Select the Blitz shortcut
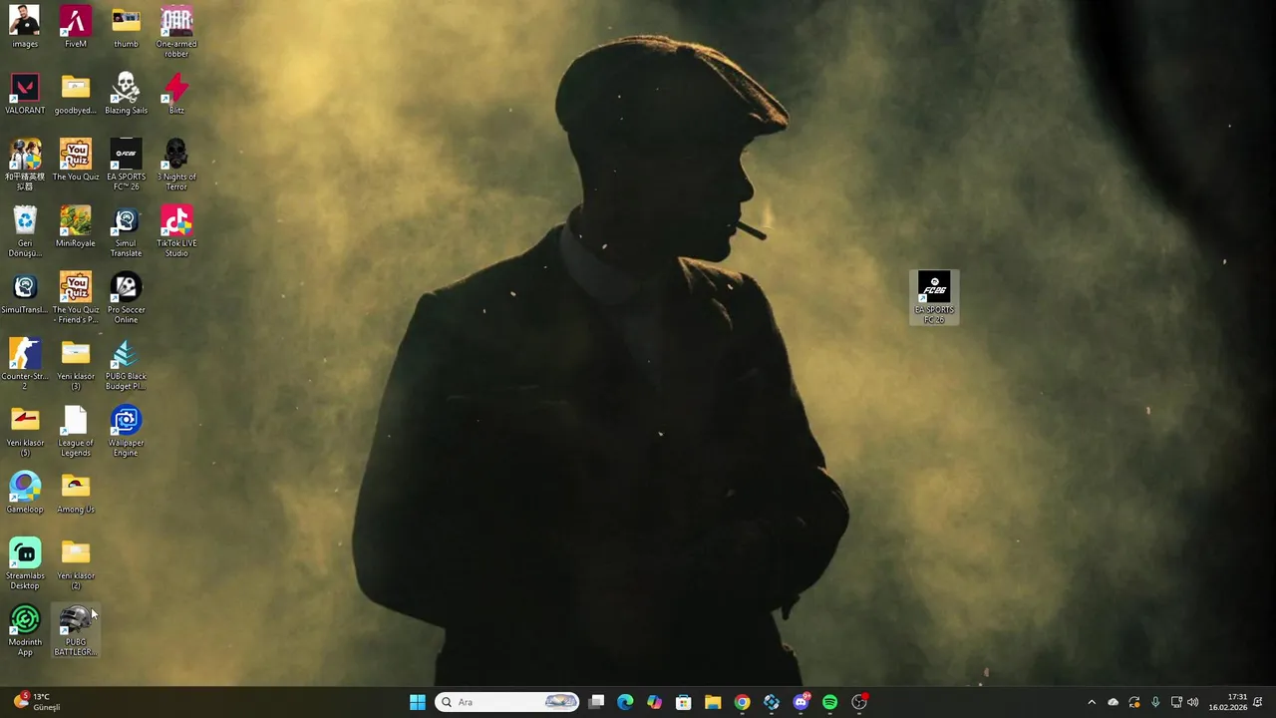 pos(176,94)
